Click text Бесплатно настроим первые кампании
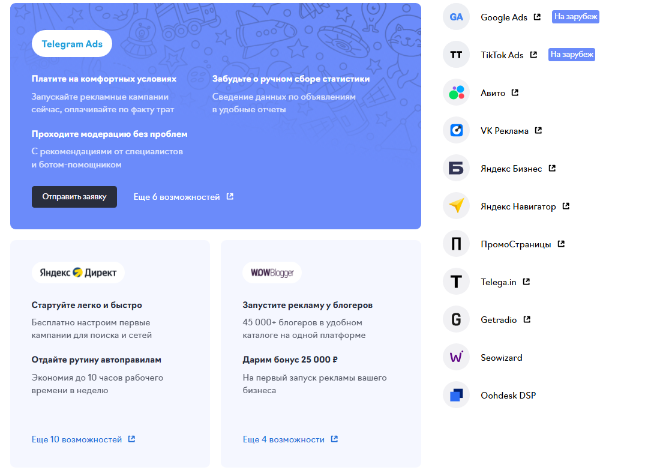The height and width of the screenshot is (473, 660). pyautogui.click(x=91, y=329)
